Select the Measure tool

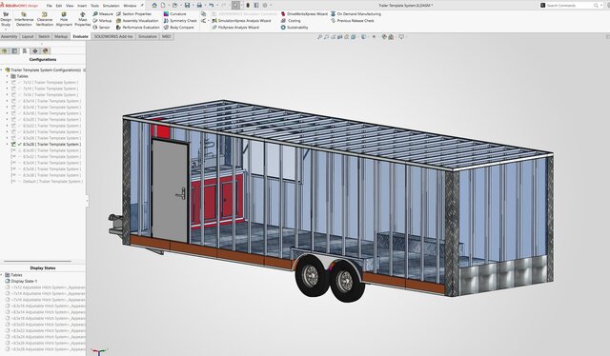click(x=103, y=13)
